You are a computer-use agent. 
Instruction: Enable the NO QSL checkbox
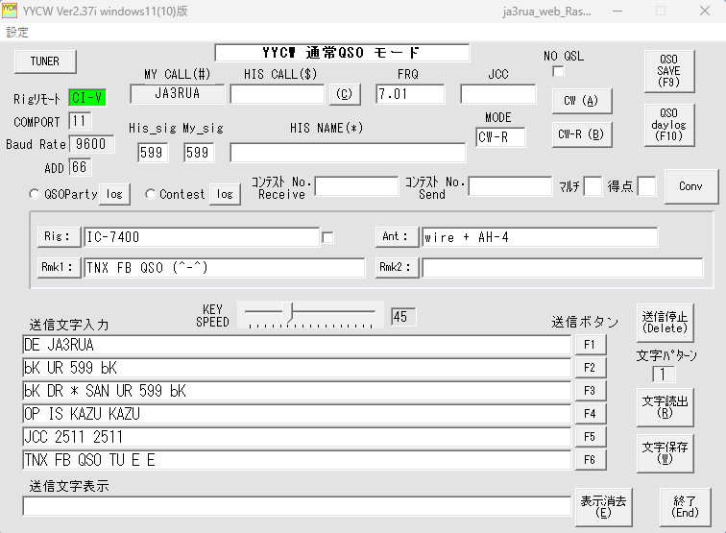(558, 71)
